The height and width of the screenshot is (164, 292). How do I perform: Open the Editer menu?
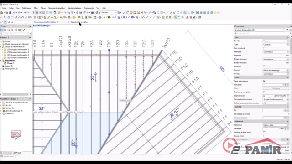(x=11, y=8)
